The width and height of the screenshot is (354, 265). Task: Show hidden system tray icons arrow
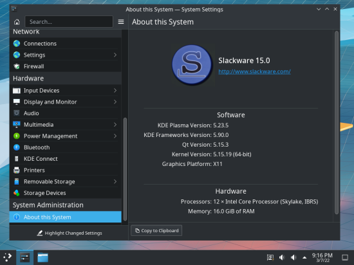point(304,257)
